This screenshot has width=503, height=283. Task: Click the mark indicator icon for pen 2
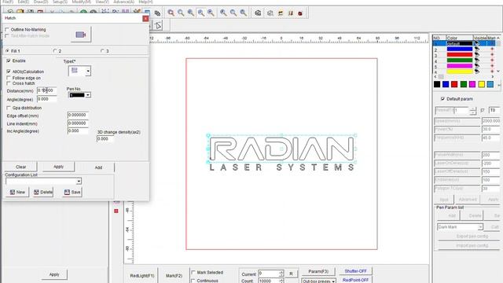click(x=492, y=50)
